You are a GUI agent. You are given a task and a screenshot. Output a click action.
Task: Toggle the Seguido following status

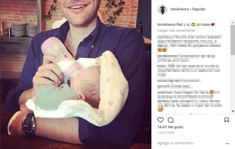(x=199, y=9)
